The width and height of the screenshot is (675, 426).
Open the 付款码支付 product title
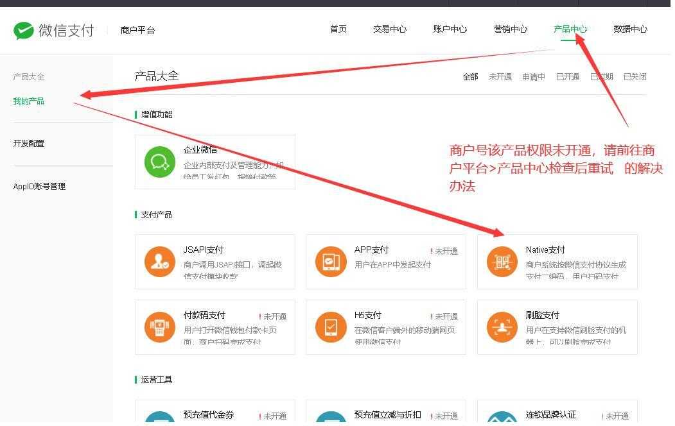204,315
